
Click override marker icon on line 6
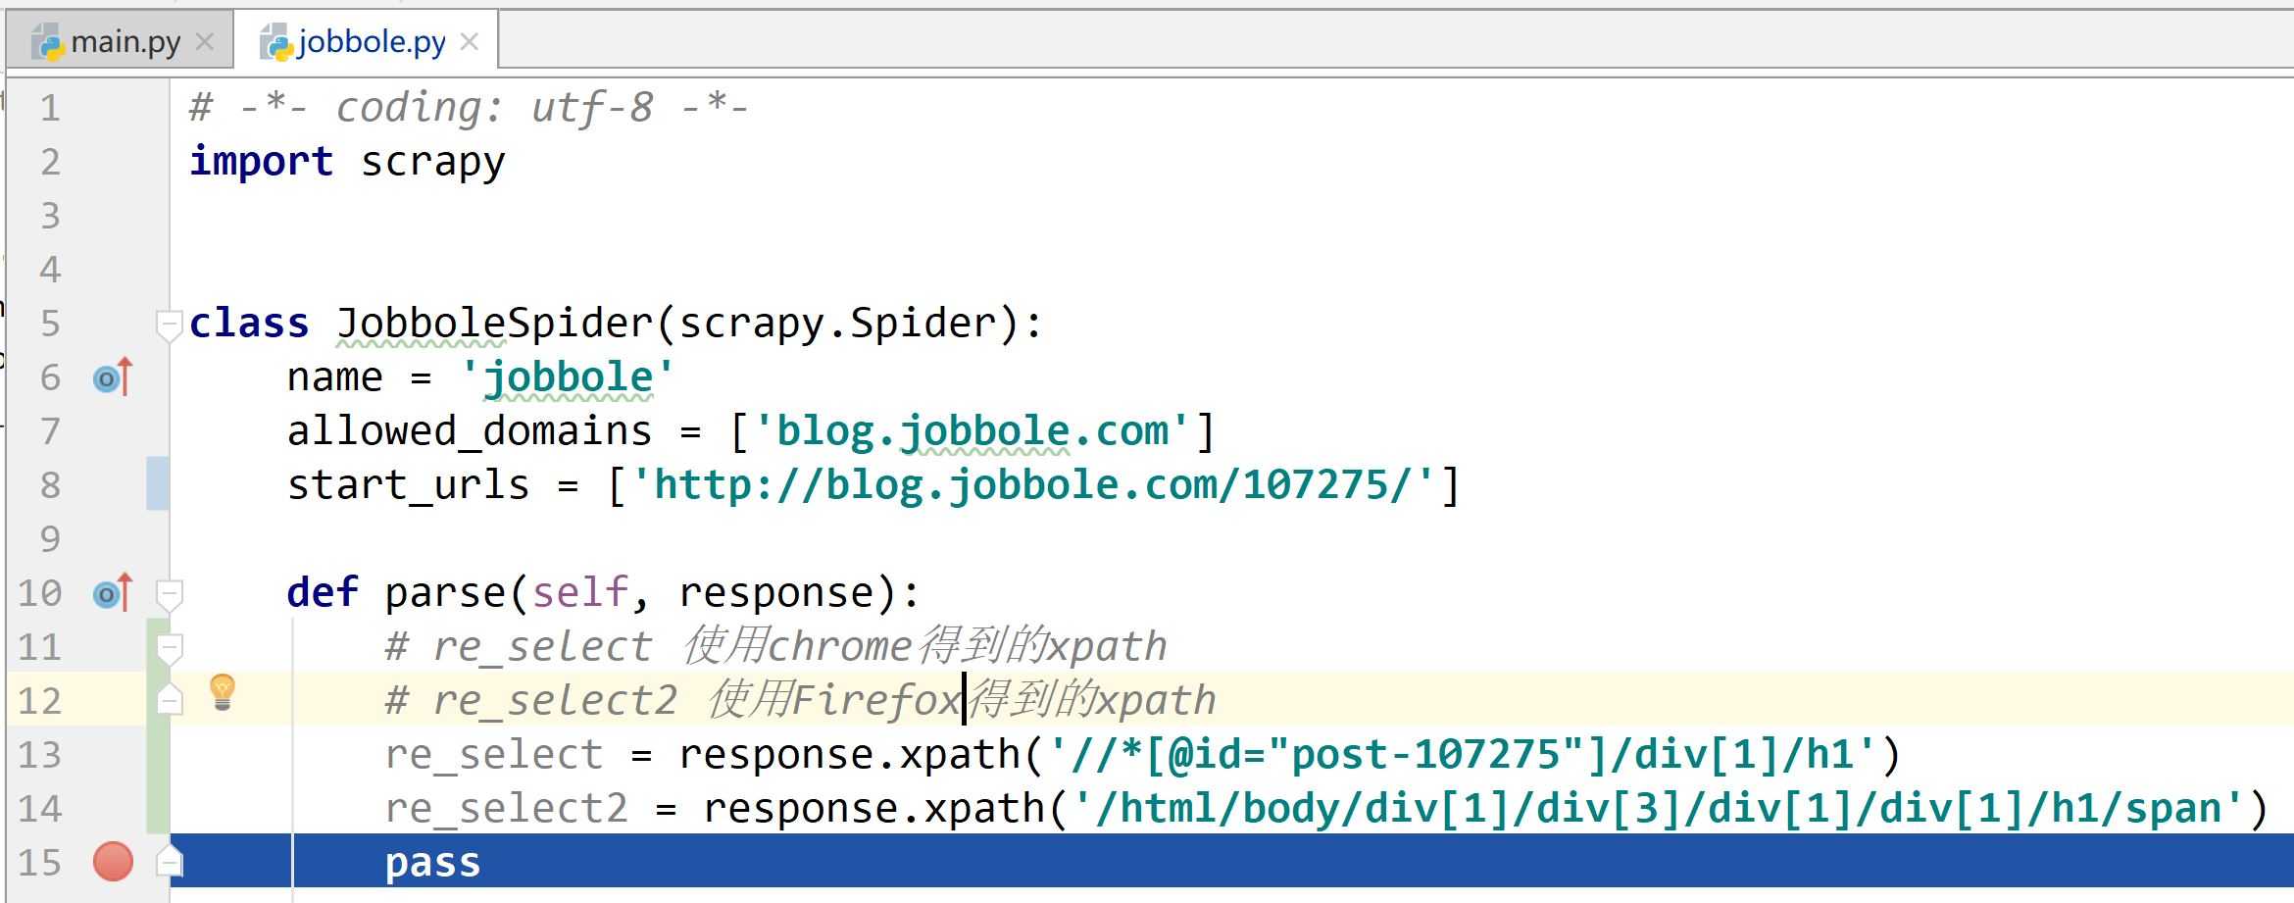(x=113, y=377)
